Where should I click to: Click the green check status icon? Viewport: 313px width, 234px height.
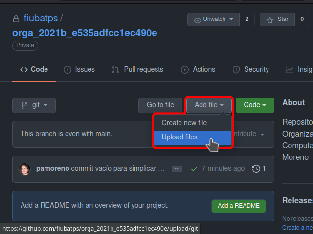tap(194, 169)
